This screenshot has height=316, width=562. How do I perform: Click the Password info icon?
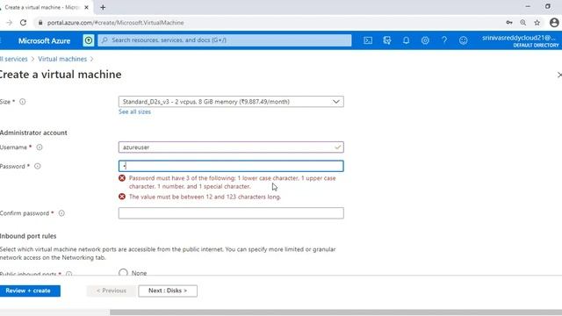(x=37, y=166)
